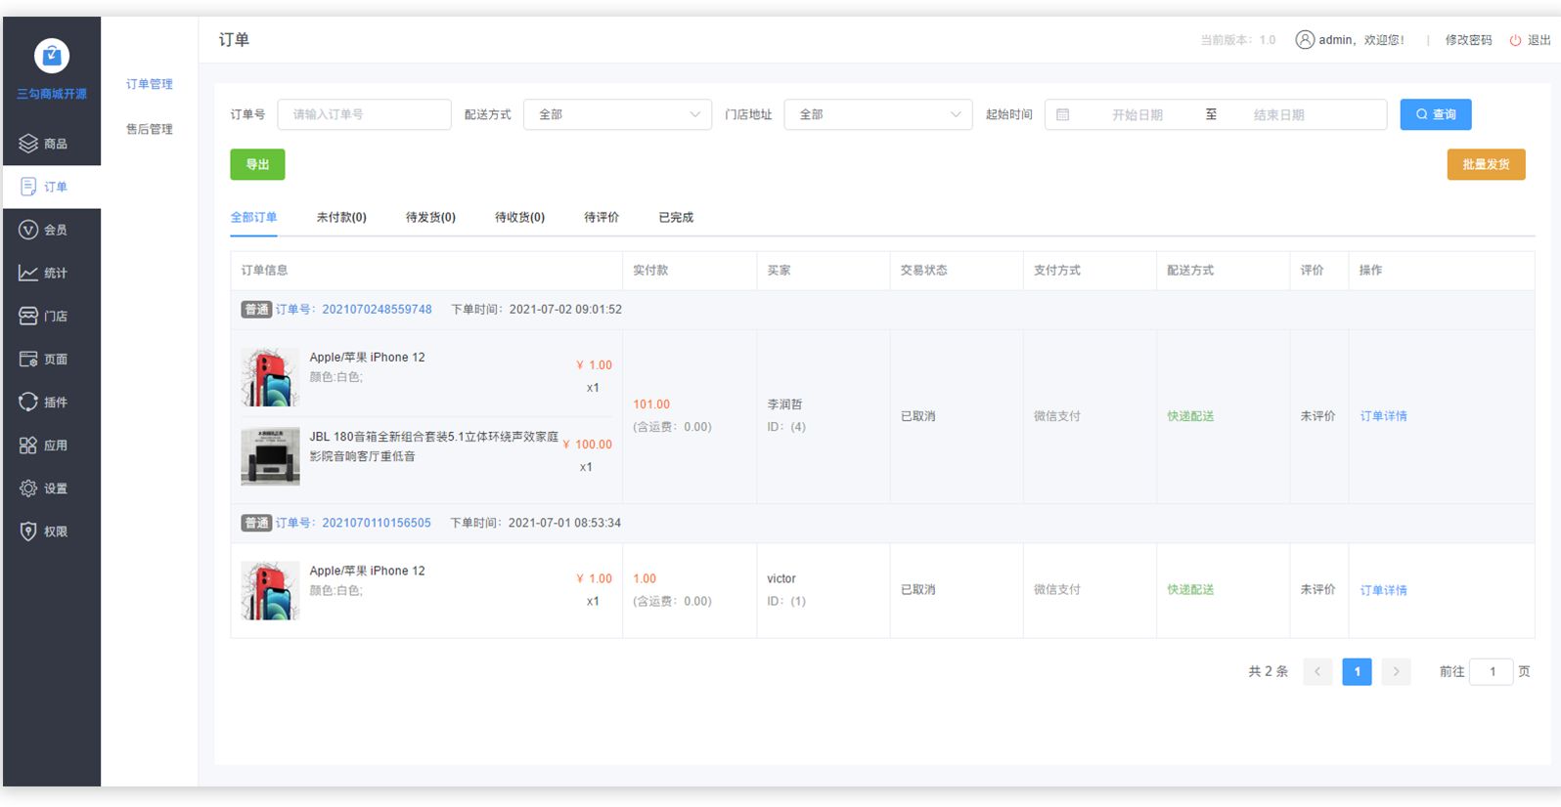Image resolution: width=1561 pixels, height=807 pixels.
Task: Switch to 待评价 tab
Action: [x=602, y=217]
